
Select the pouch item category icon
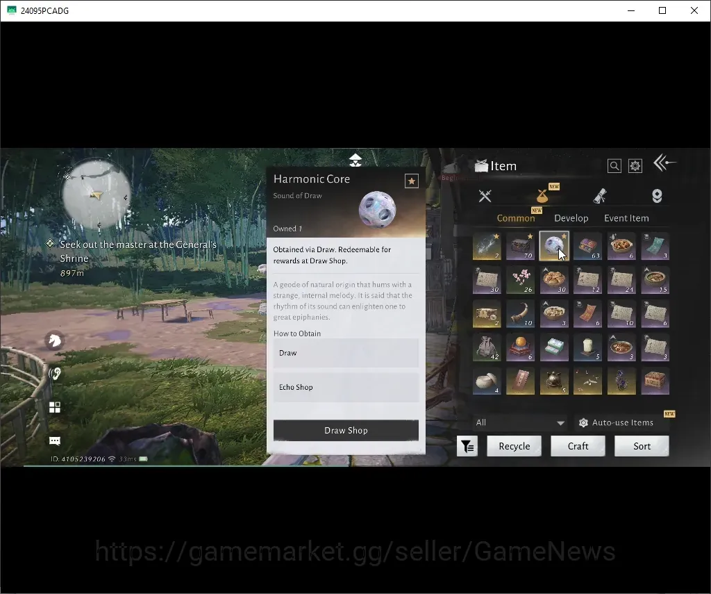coord(542,196)
